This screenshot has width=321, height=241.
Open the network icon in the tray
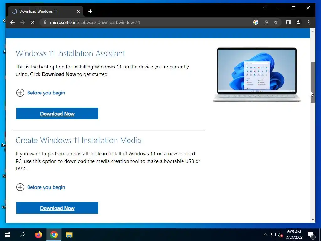pyautogui.click(x=273, y=235)
